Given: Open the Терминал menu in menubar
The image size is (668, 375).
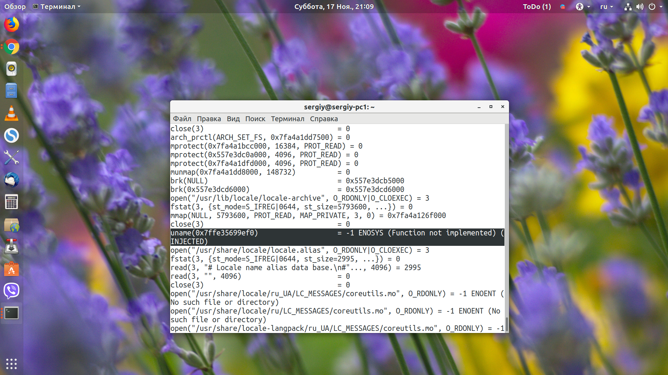Looking at the screenshot, I should [287, 119].
